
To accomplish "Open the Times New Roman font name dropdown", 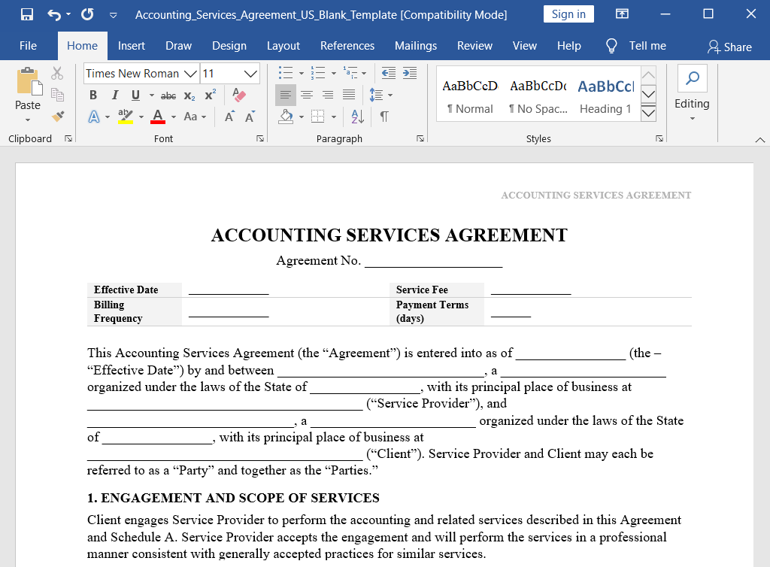I will click(x=190, y=74).
